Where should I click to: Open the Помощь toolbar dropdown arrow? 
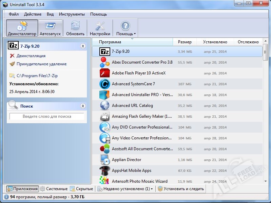[135, 34]
